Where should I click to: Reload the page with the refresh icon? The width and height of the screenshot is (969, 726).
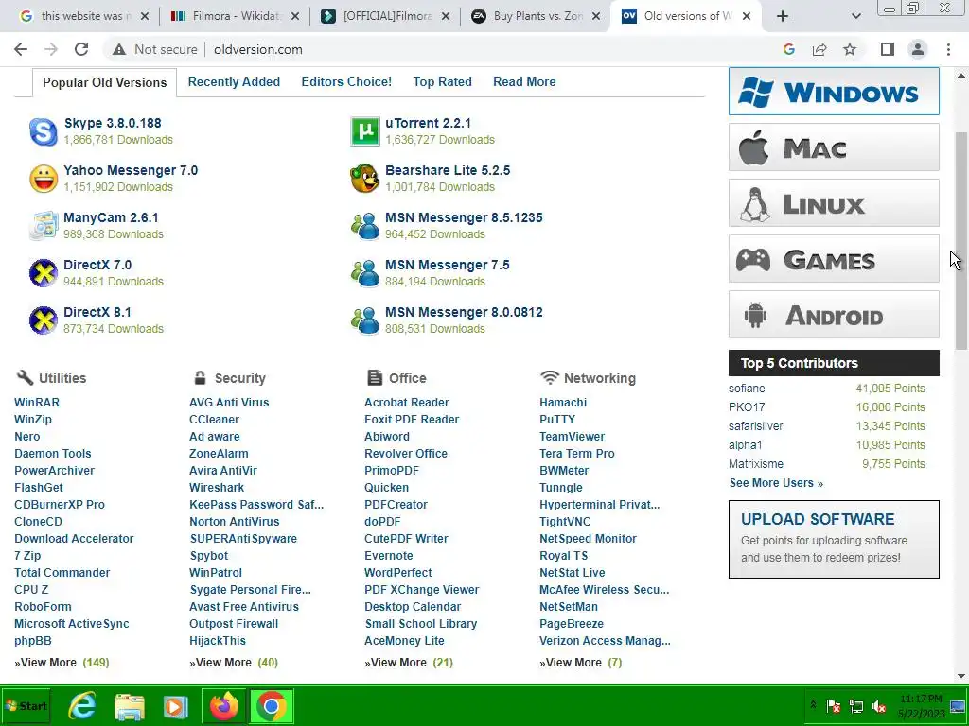point(81,49)
